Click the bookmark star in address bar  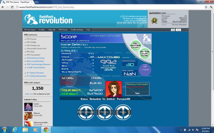pos(206,7)
